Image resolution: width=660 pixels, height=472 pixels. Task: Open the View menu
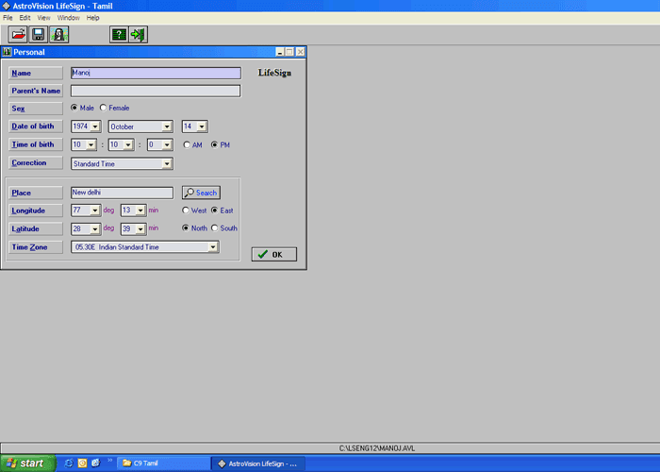(x=43, y=18)
